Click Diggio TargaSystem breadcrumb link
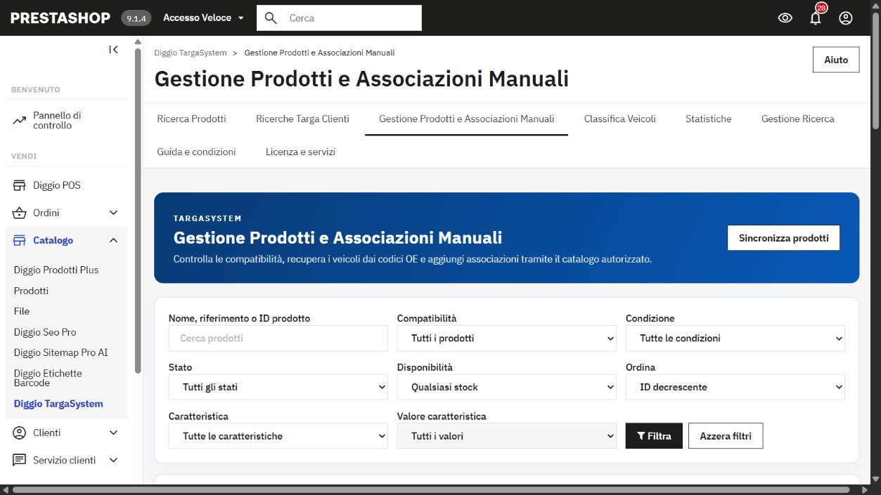 coord(191,53)
